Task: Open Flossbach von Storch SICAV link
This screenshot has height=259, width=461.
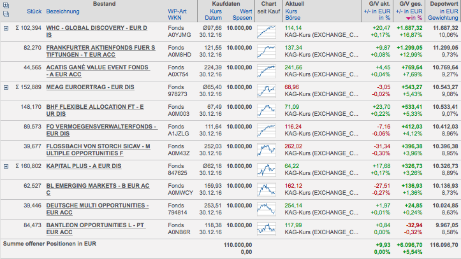Action: coord(98,150)
